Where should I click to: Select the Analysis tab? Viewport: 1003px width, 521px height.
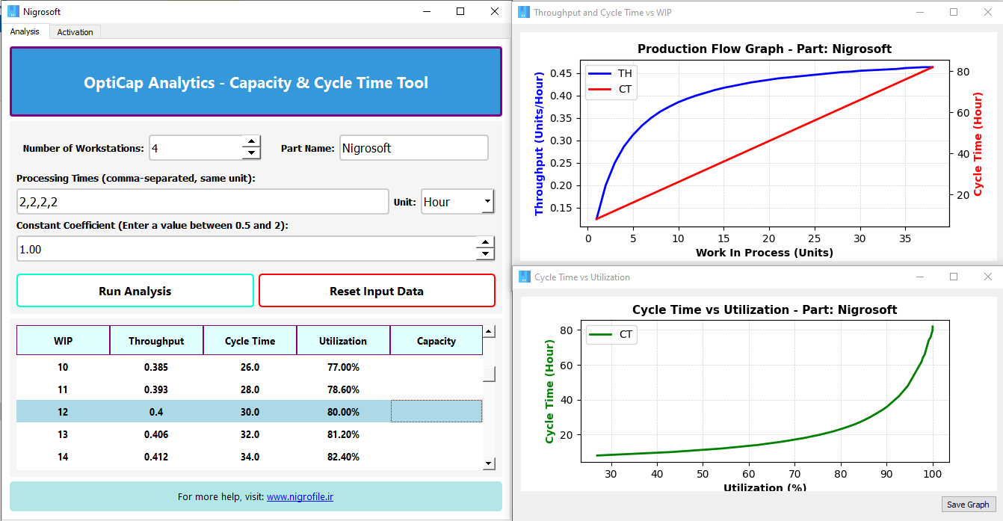pyautogui.click(x=25, y=32)
